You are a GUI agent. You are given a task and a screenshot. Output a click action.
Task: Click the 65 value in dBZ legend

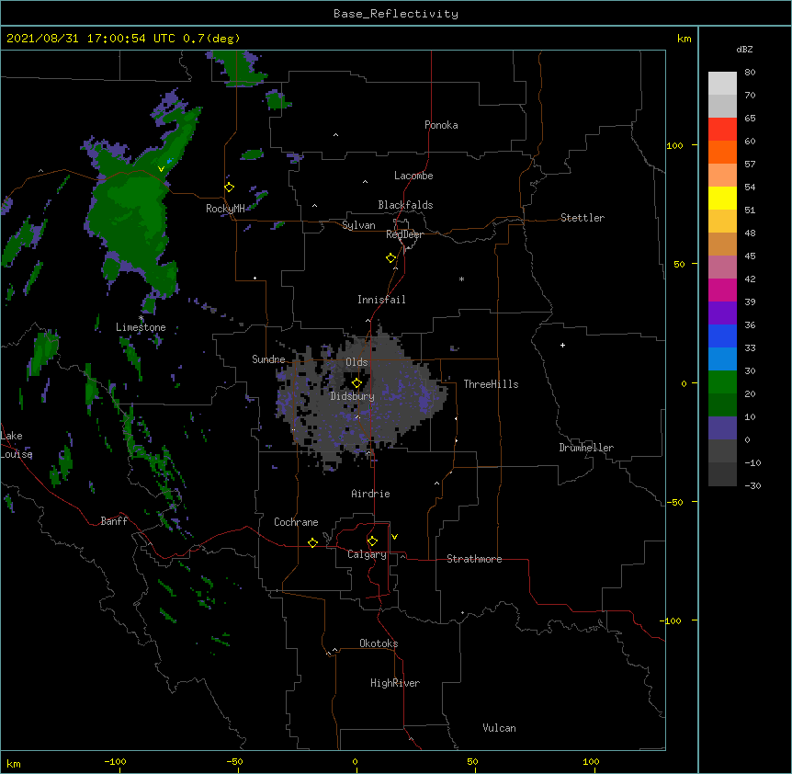[750, 119]
